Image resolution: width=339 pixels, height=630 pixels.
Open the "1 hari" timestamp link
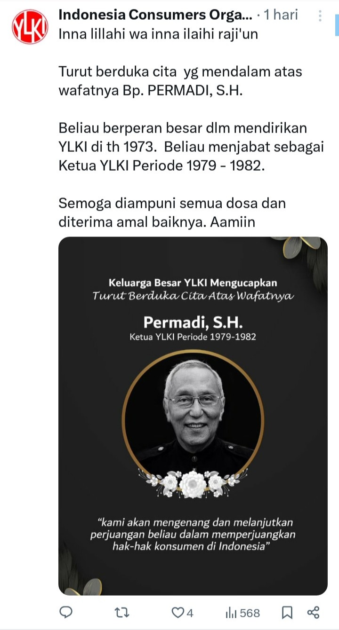[x=281, y=15]
